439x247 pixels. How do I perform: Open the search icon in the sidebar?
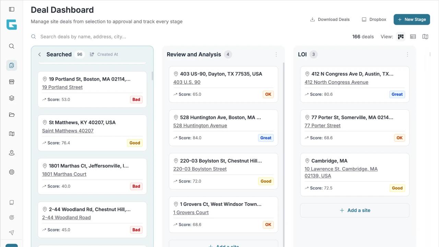pos(11,46)
